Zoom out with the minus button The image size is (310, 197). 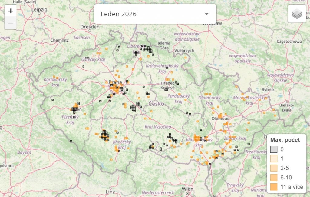click(11, 23)
